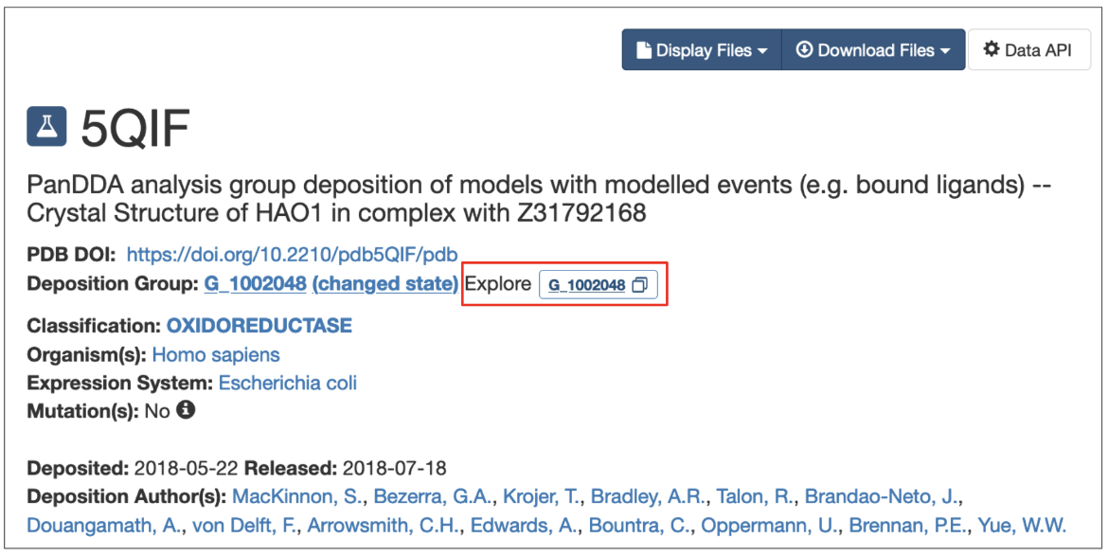Select author Bezerra, G.A.
The height and width of the screenshot is (556, 1108).
coord(433,496)
